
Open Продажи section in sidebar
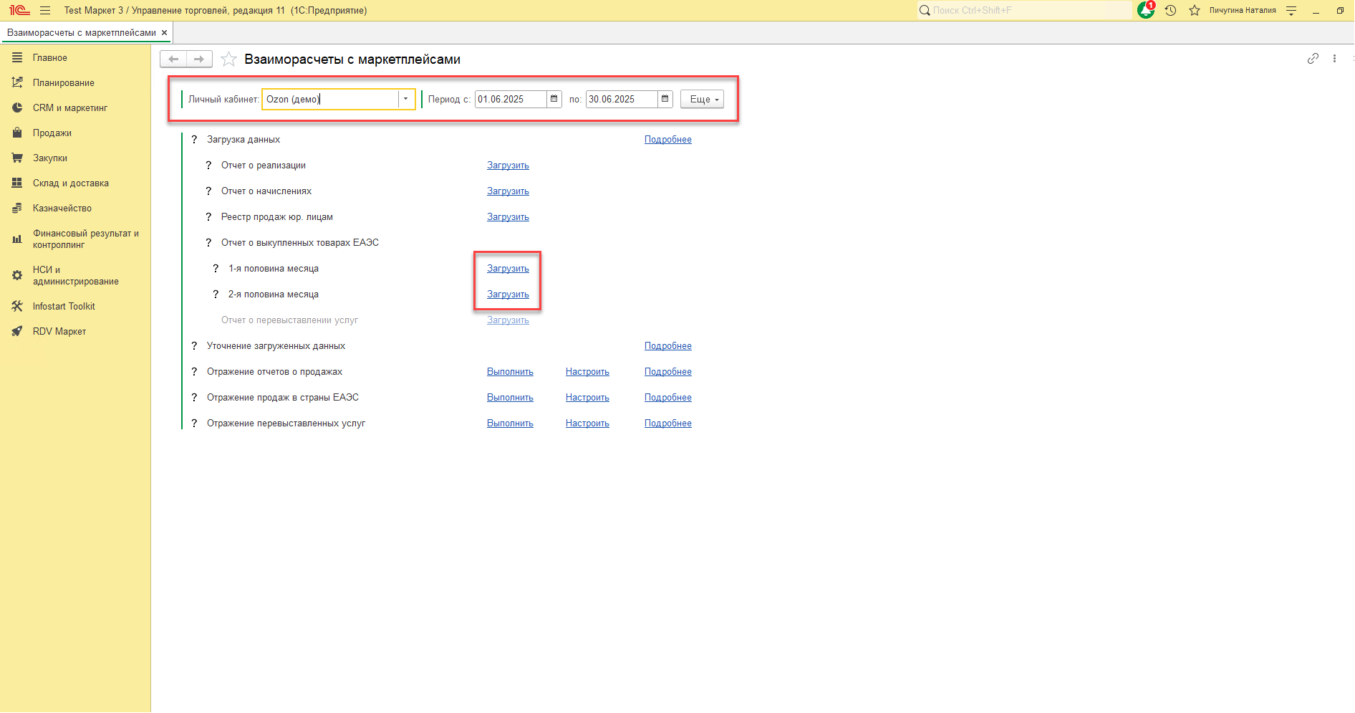tap(52, 133)
